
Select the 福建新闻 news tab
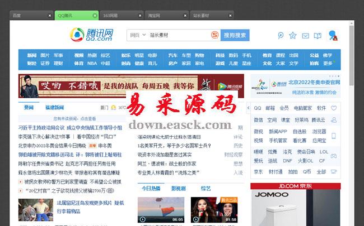point(55,107)
